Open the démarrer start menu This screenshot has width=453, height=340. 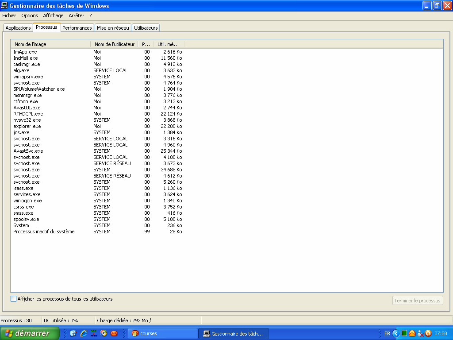[x=30, y=333]
